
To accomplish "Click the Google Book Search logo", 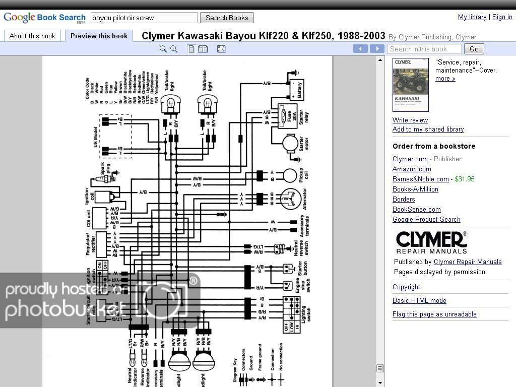I will pyautogui.click(x=44, y=18).
